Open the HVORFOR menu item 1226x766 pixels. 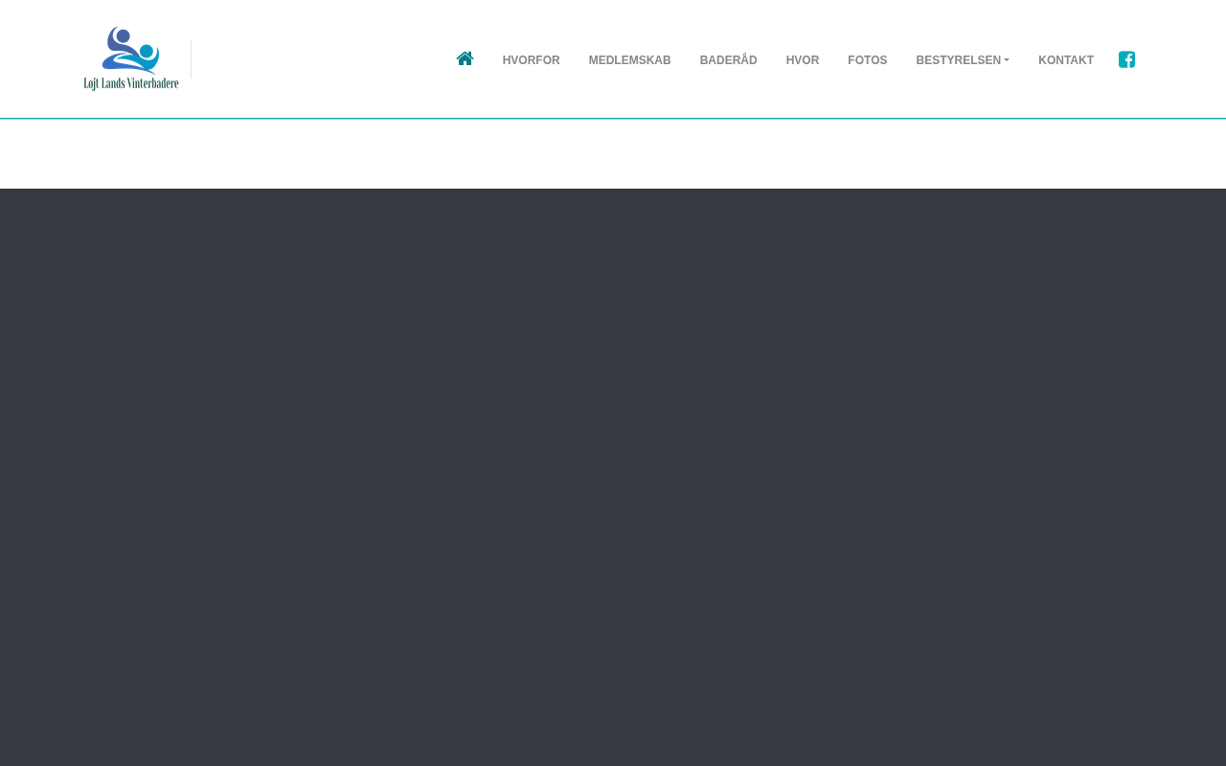pos(531,60)
